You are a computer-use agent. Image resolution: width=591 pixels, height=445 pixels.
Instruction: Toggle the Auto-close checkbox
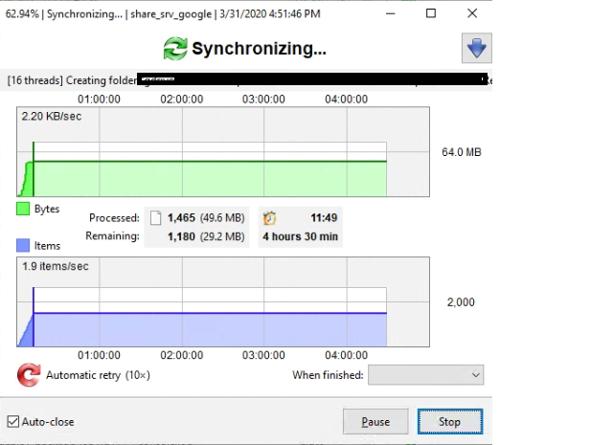point(13,421)
